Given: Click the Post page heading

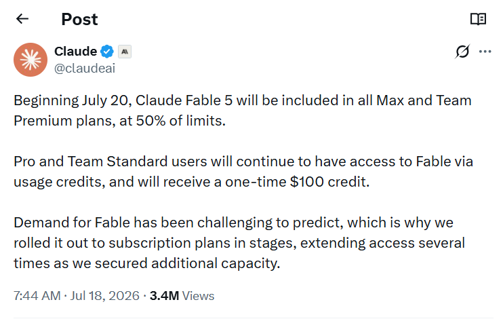Looking at the screenshot, I should (79, 19).
